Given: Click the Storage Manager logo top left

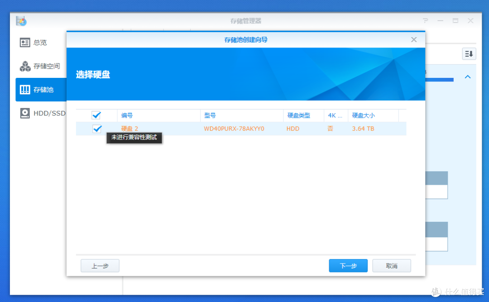Looking at the screenshot, I should coord(21,20).
